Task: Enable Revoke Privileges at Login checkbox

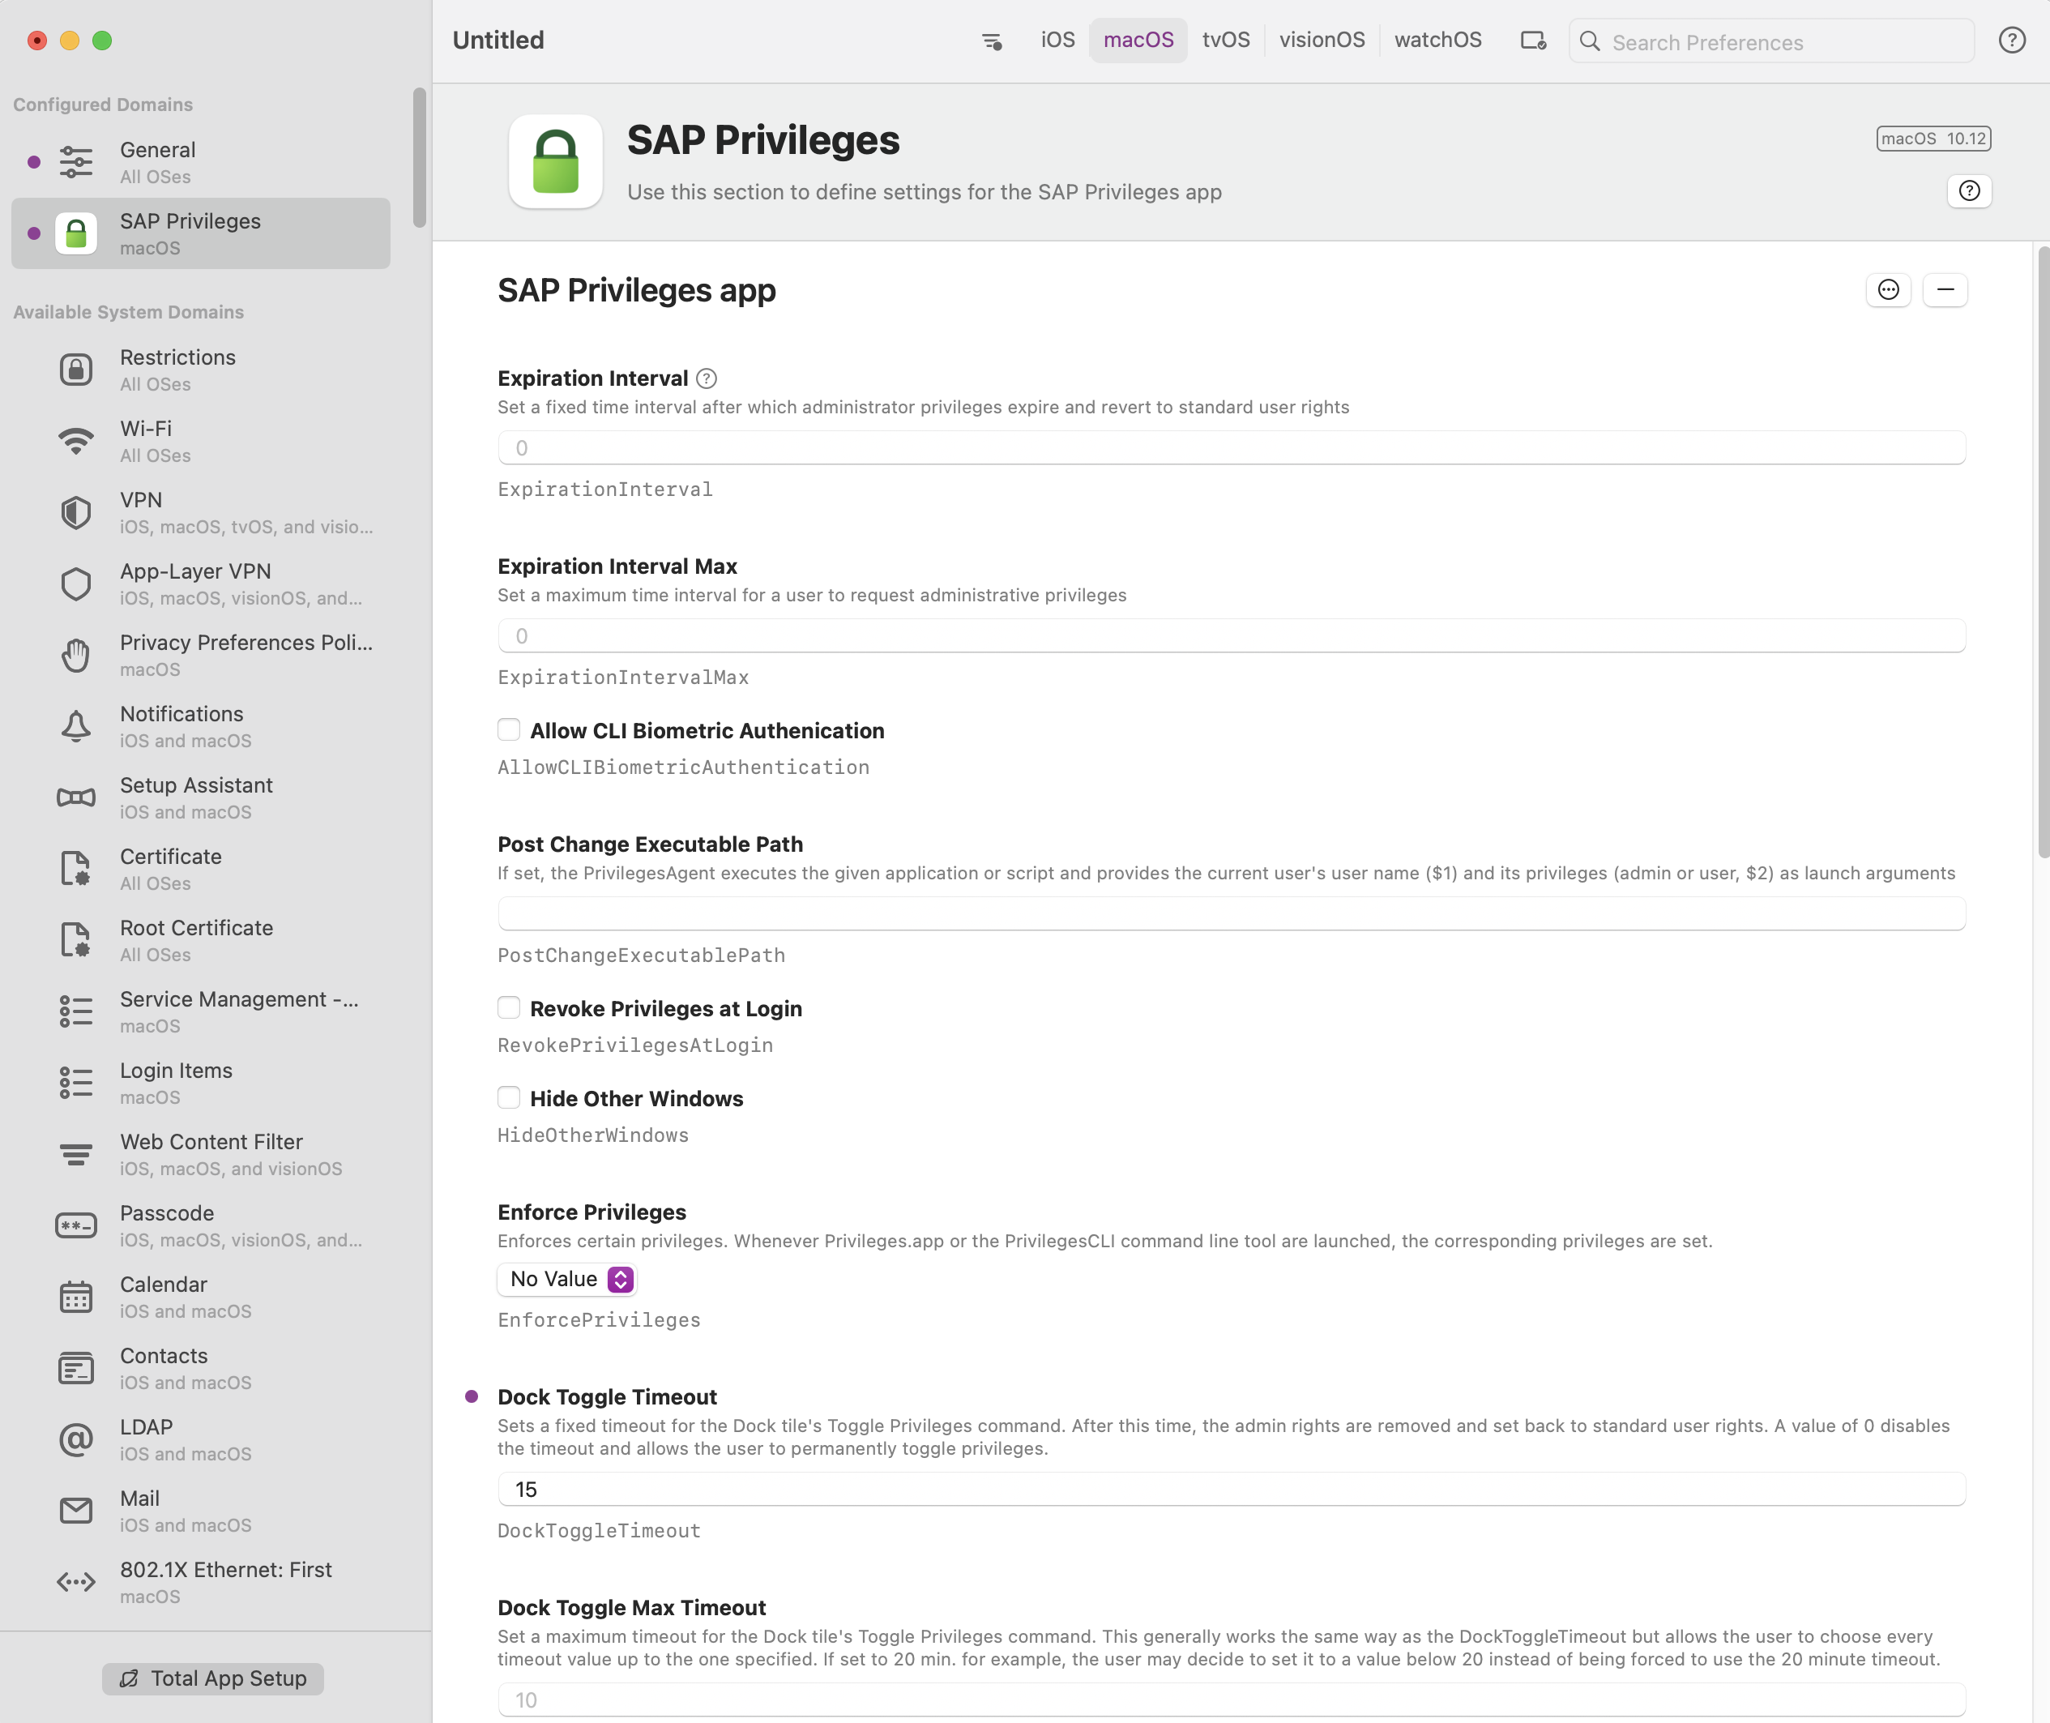Action: click(509, 1007)
